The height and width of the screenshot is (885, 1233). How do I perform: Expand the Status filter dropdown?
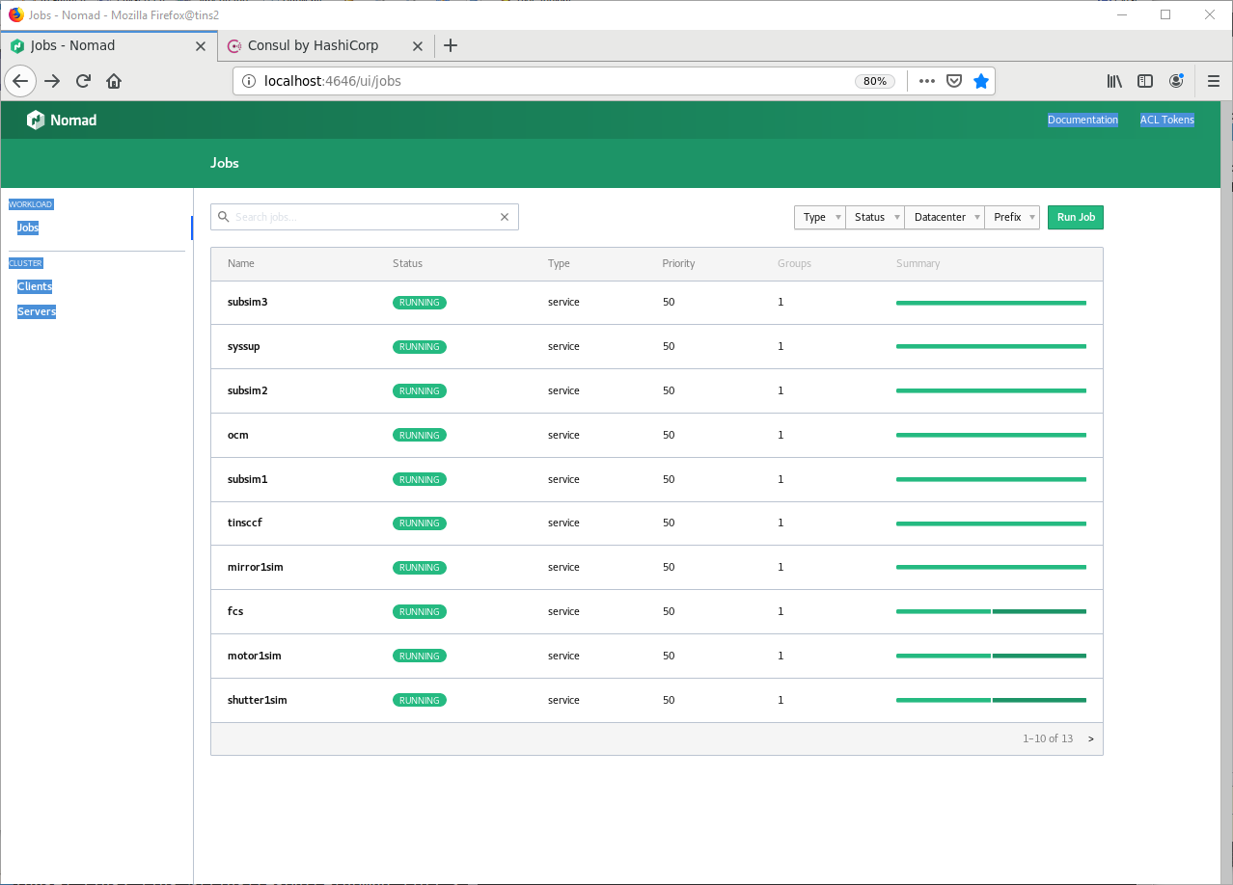pos(875,217)
